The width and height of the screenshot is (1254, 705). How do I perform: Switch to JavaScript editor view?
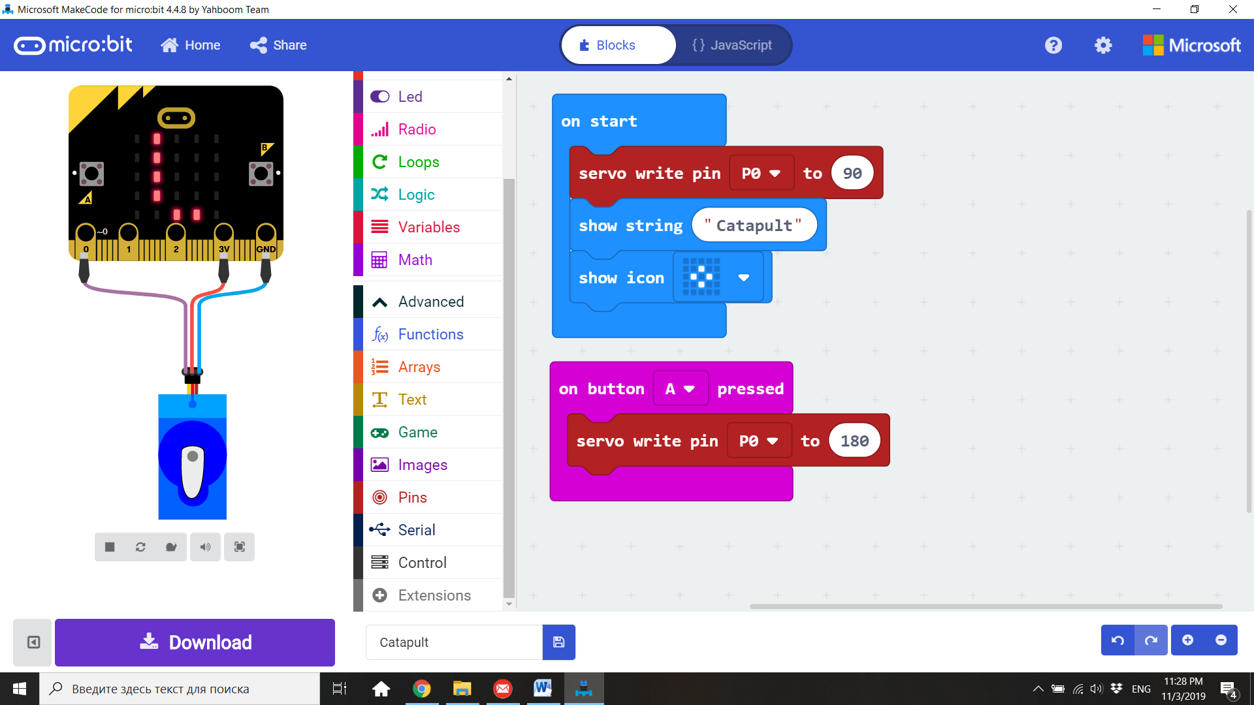pos(732,45)
